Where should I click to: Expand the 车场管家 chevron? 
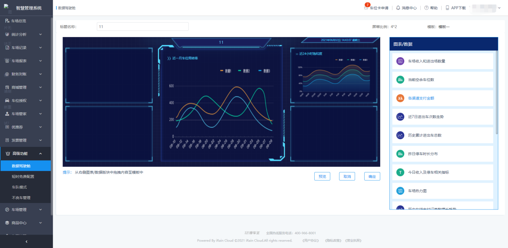(x=40, y=114)
